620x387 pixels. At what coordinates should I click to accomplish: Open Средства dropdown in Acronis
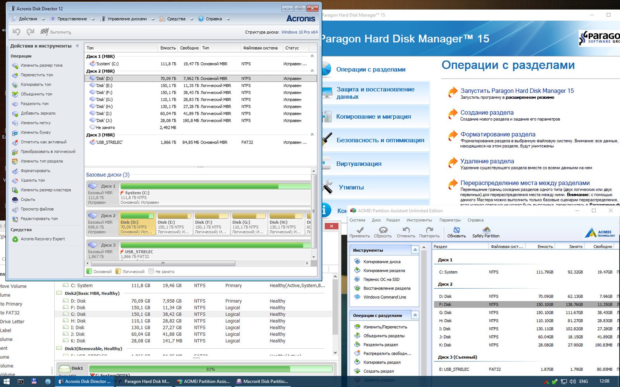176,19
